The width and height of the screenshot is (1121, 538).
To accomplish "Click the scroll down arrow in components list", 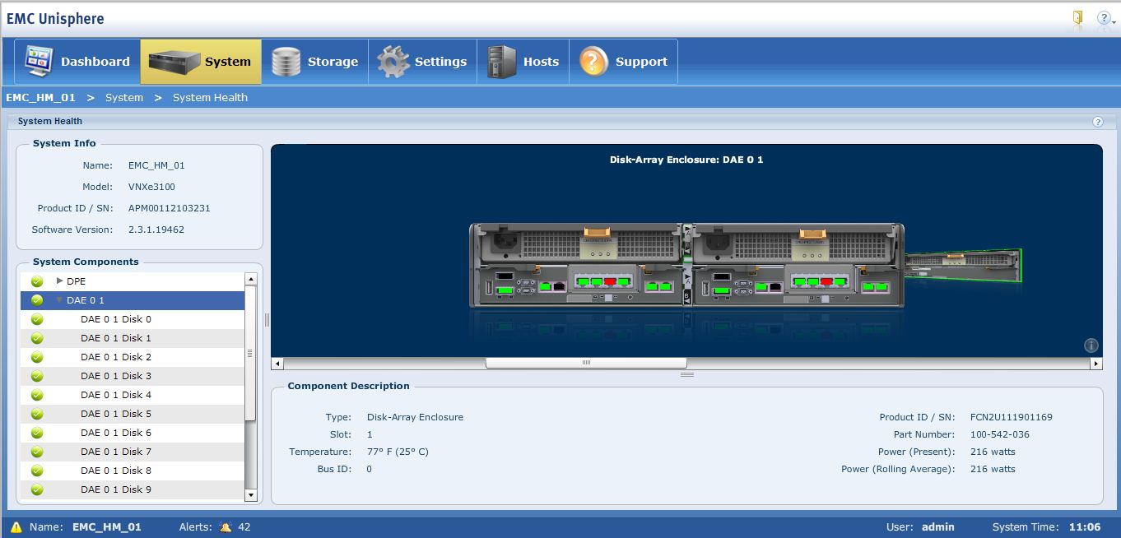I will (251, 495).
